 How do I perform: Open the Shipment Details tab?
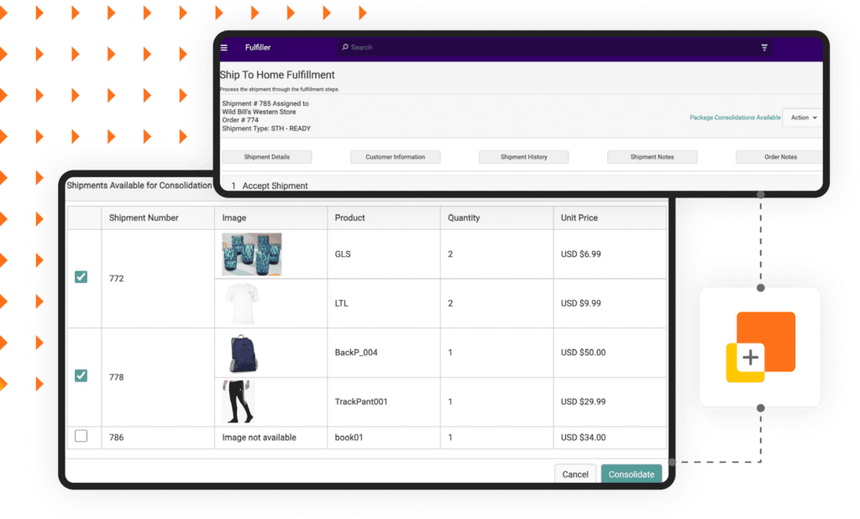(x=267, y=157)
